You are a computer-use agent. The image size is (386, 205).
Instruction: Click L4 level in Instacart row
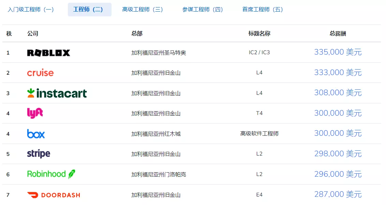[259, 93]
